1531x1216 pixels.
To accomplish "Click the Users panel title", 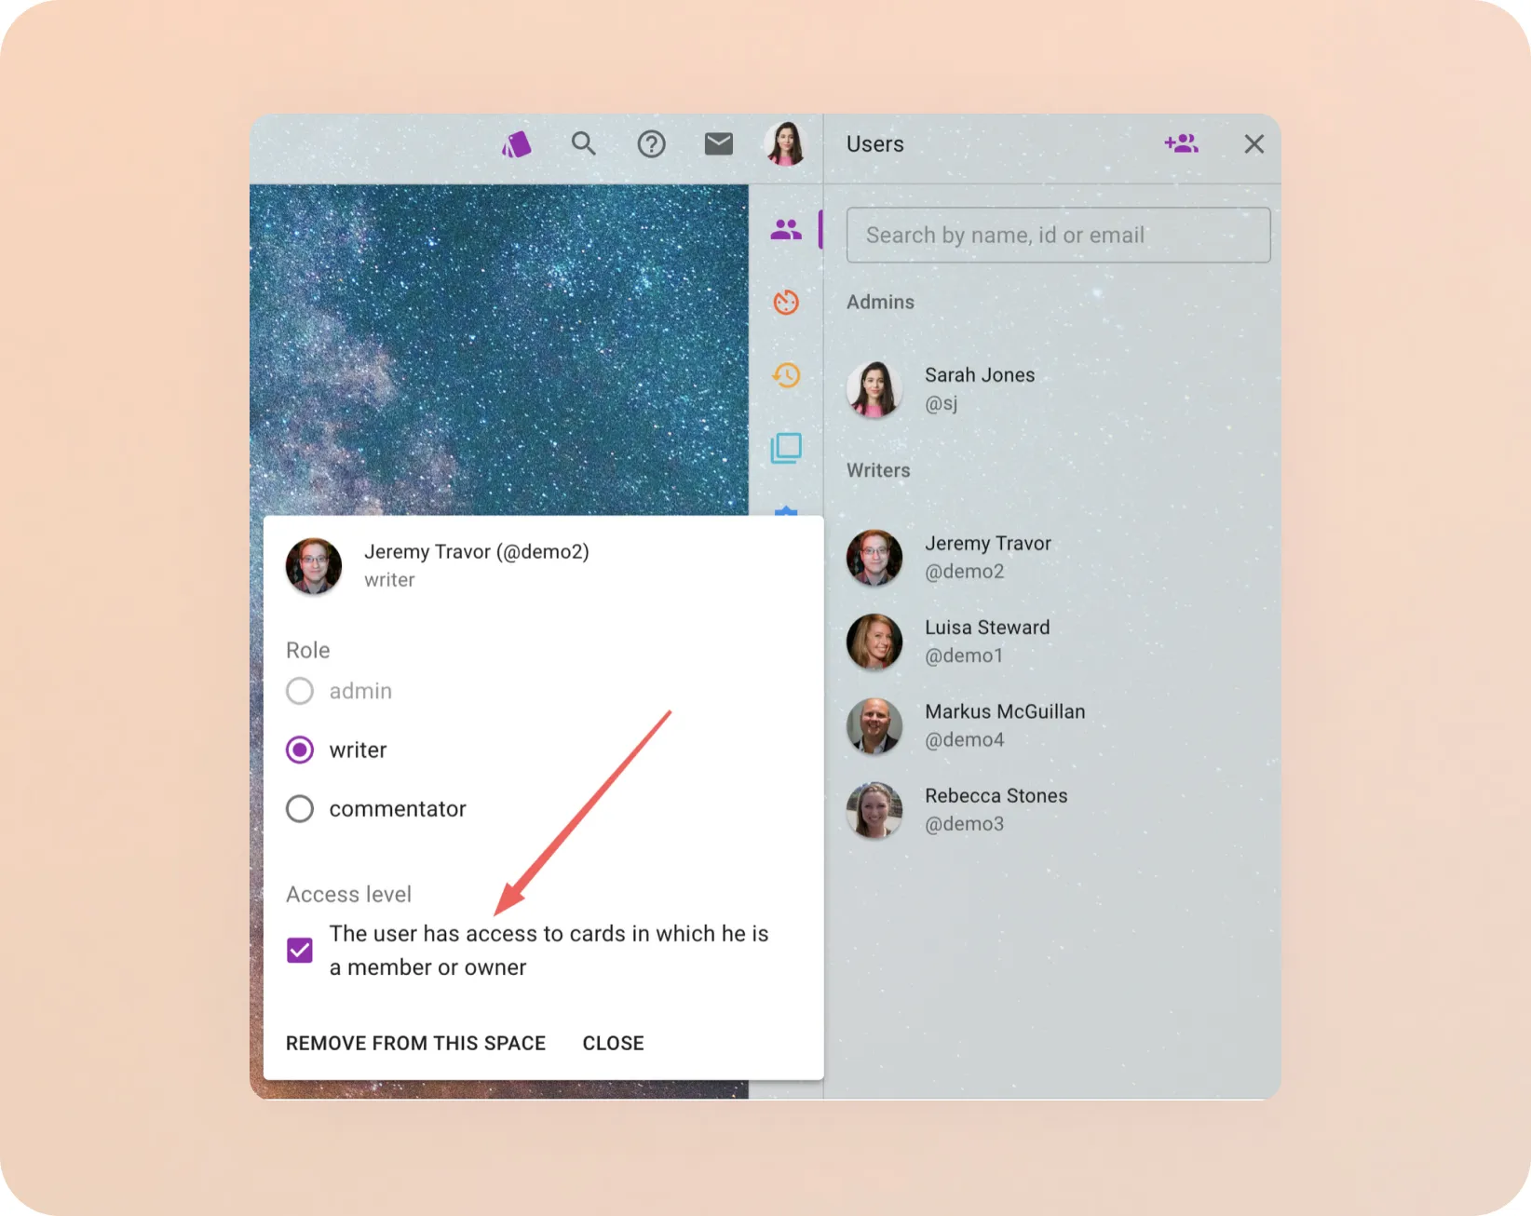I will click(875, 144).
